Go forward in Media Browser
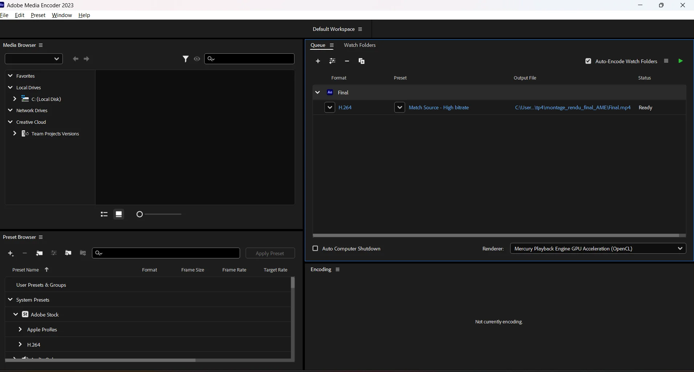The image size is (694, 372). [x=86, y=59]
